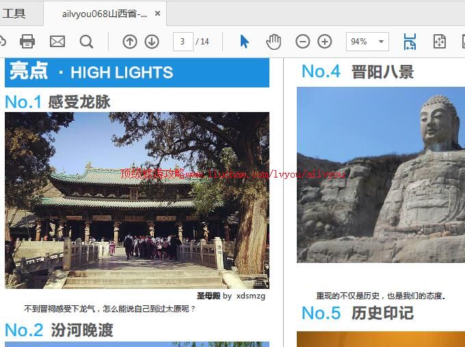Click the fit width scrolling icon

(x=410, y=42)
